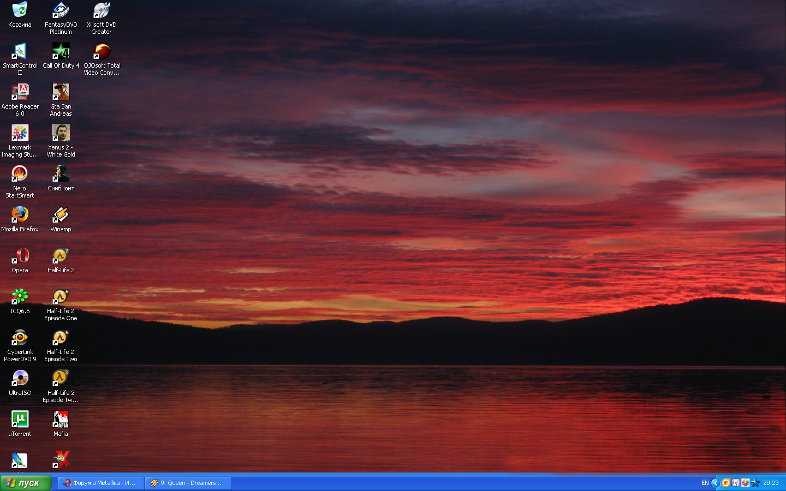Open the µTorrent desktop icon
The height and width of the screenshot is (491, 786).
pos(20,419)
